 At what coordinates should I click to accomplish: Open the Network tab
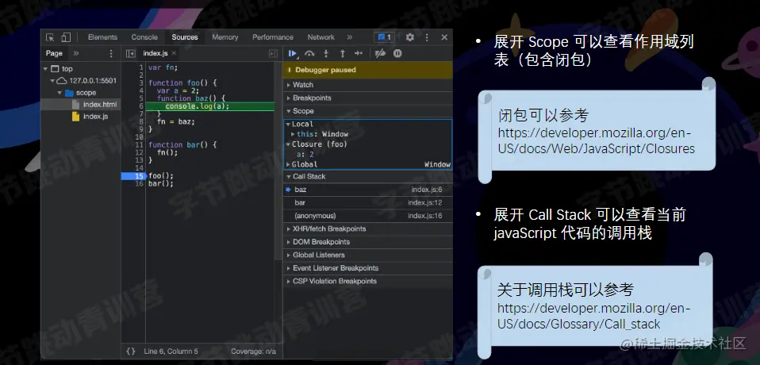point(321,37)
